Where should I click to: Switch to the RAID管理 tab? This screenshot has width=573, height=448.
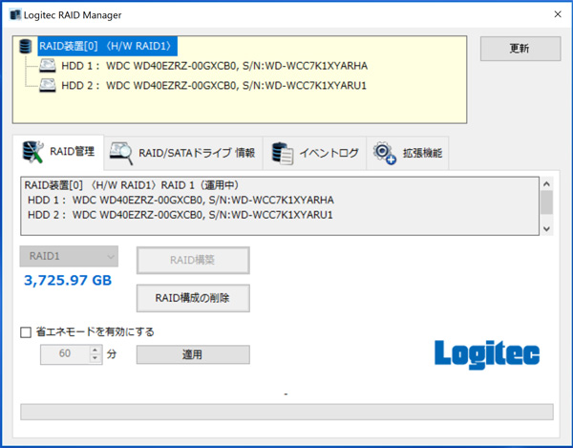(x=58, y=152)
